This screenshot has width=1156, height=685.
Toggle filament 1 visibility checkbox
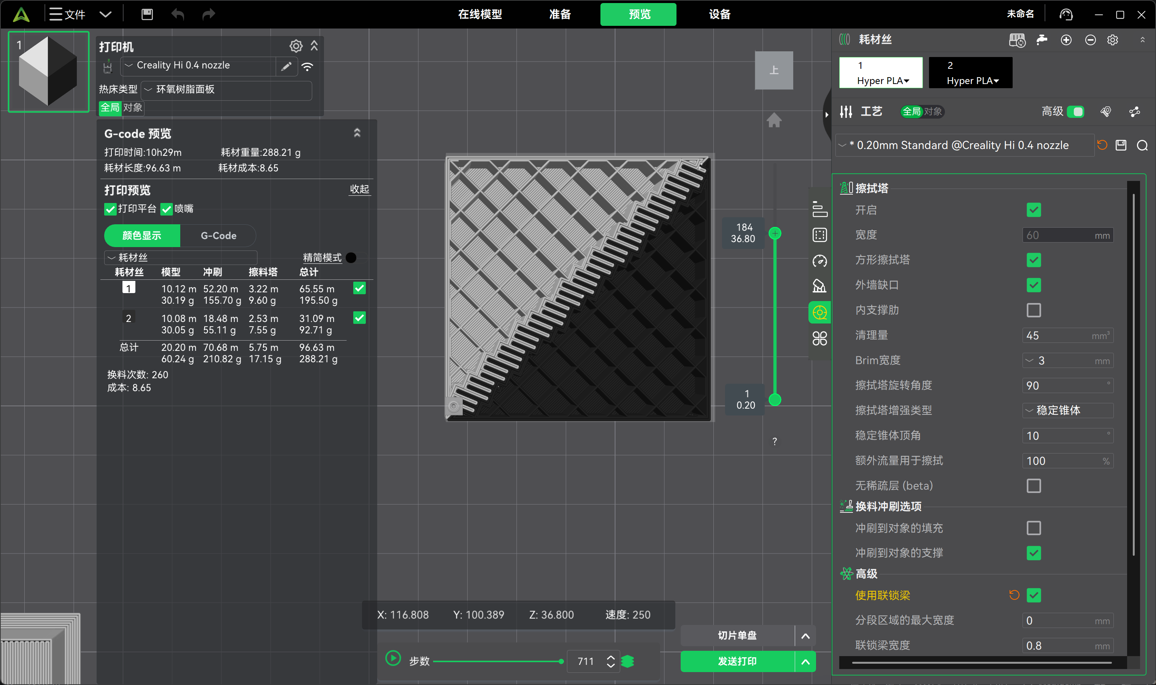coord(359,289)
